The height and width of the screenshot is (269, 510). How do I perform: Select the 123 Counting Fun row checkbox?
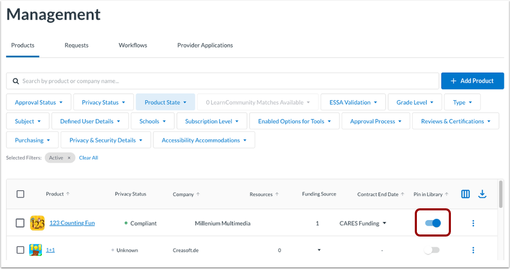(x=20, y=223)
